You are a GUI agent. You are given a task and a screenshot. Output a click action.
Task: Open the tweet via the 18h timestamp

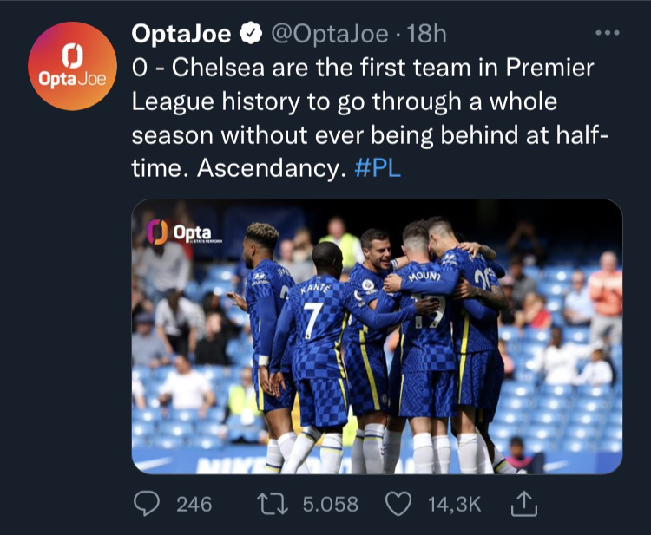[425, 34]
